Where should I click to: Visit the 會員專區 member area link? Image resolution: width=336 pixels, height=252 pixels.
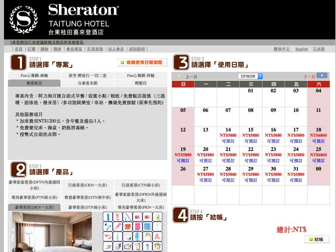pyautogui.click(x=74, y=49)
